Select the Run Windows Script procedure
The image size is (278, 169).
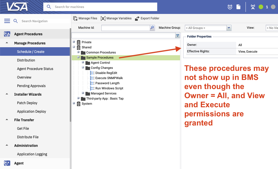pyautogui.click(x=109, y=88)
